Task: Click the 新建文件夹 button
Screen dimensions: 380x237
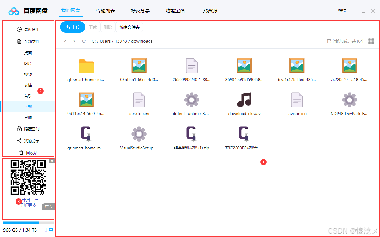Action: (129, 27)
